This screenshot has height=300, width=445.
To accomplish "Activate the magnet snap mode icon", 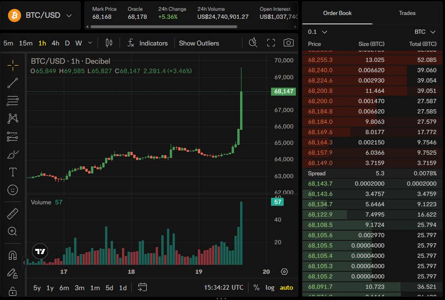I will coord(13,255).
